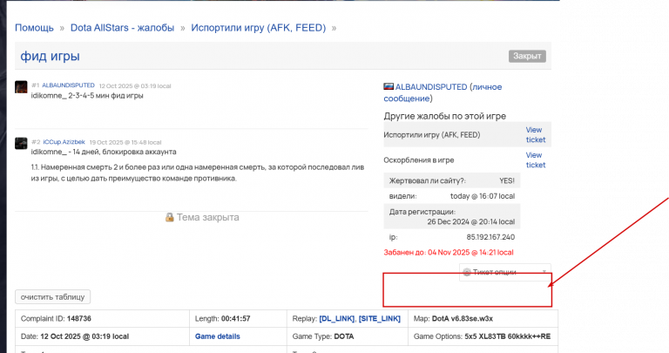Click post #2 date 19 Oct 2025

point(125,142)
